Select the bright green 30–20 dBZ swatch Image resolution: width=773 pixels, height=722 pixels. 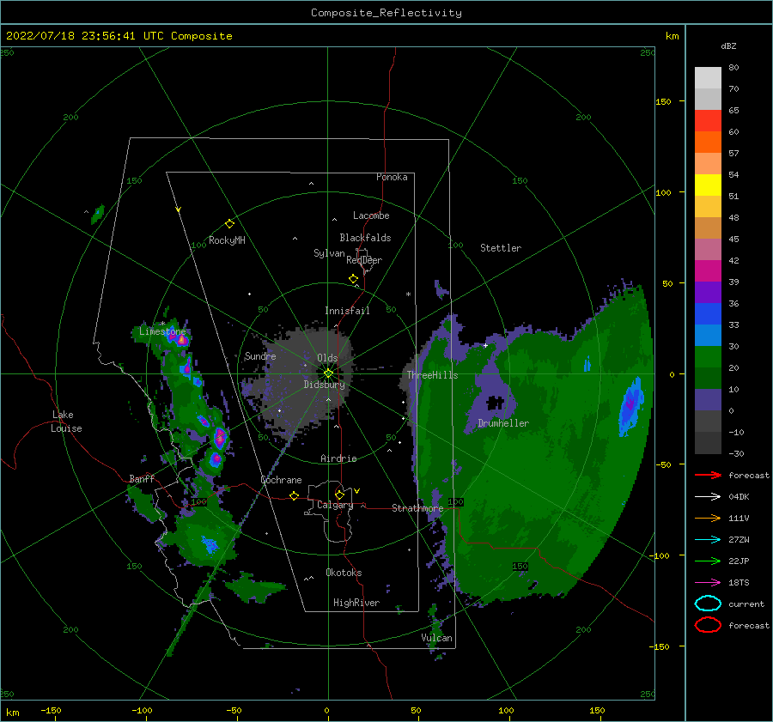click(x=708, y=357)
